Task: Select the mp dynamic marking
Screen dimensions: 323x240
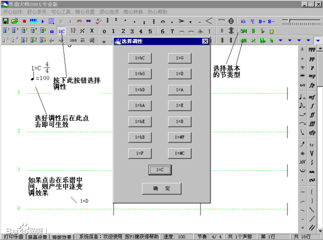Action: coord(312,76)
